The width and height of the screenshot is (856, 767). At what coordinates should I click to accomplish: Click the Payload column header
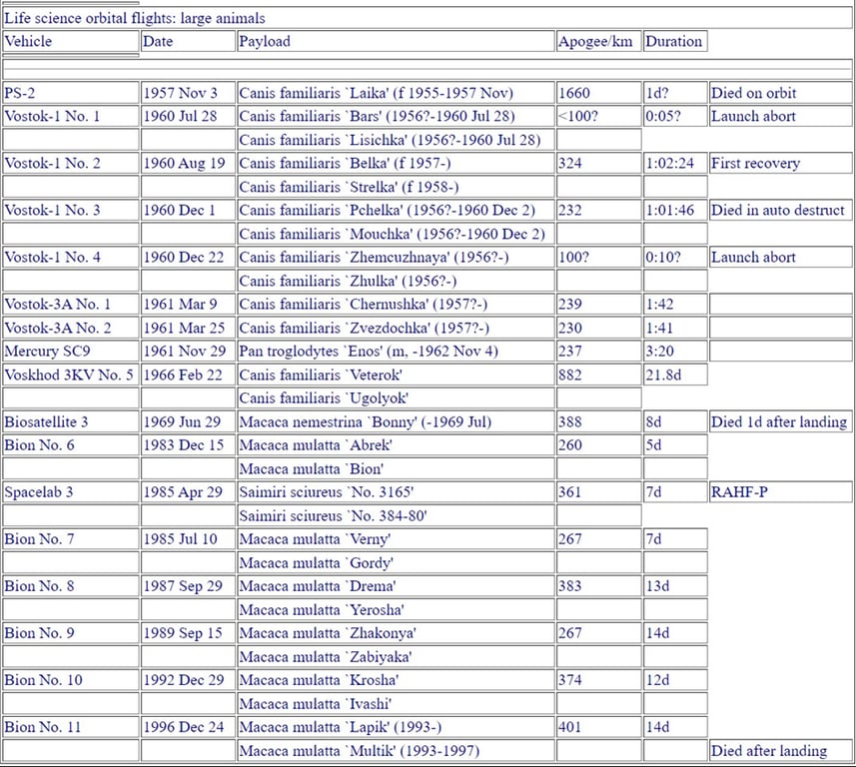[x=396, y=41]
